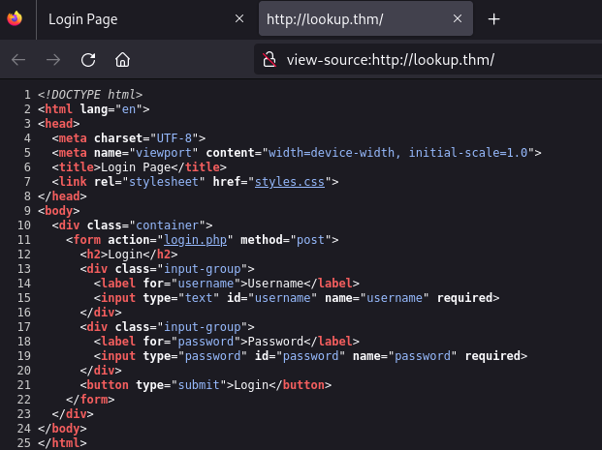
Task: Follow the login.php form action link
Action: coord(192,239)
